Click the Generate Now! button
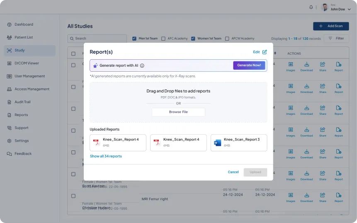The image size is (357, 223). point(249,65)
